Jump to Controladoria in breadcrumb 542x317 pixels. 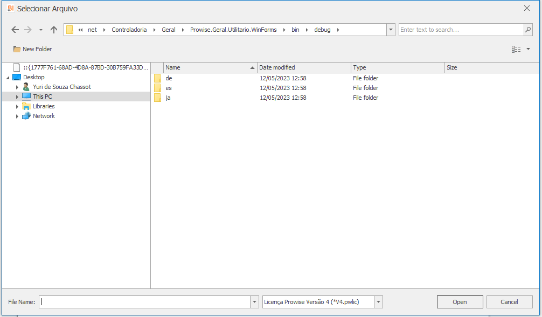[129, 30]
